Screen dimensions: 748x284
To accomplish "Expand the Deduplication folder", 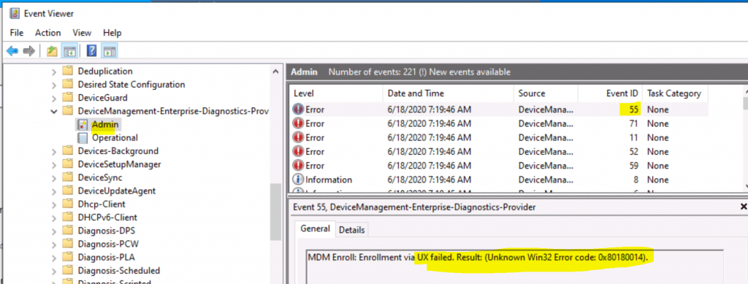I will point(53,72).
